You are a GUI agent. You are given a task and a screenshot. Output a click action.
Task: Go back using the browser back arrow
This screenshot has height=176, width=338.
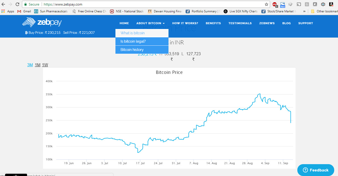click(3, 4)
